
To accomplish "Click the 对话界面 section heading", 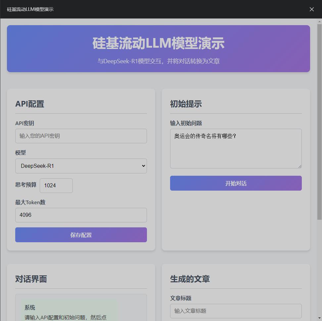I will [x=31, y=279].
